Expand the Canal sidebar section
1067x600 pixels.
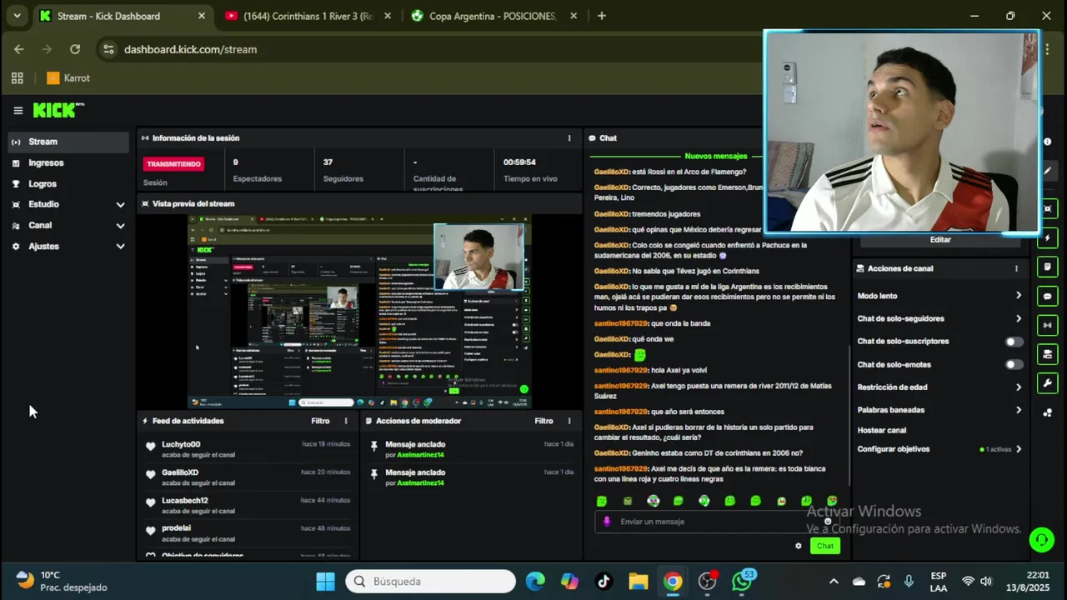[x=69, y=225]
